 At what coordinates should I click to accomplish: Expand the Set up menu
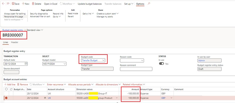(x=128, y=4)
